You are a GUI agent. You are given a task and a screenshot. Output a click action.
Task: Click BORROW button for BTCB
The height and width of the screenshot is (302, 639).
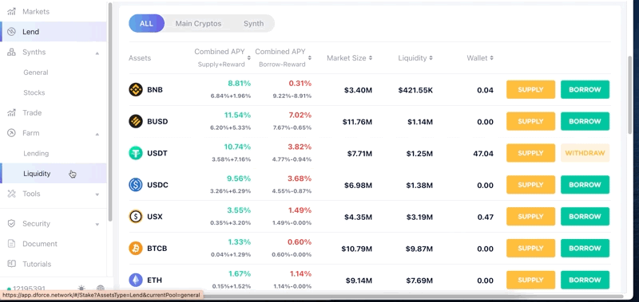pyautogui.click(x=585, y=248)
